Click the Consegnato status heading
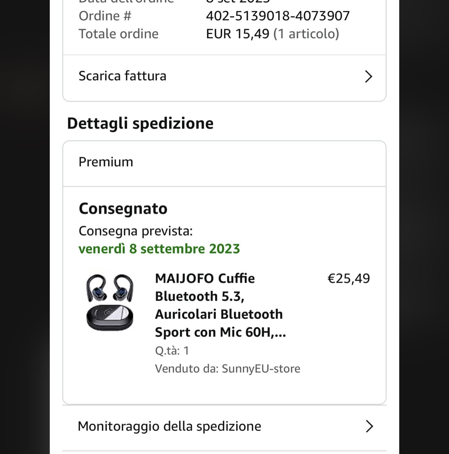 tap(123, 209)
